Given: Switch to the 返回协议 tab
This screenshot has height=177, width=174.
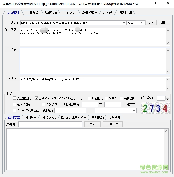Looking at the screenshot, I should pyautogui.click(x=30, y=118).
